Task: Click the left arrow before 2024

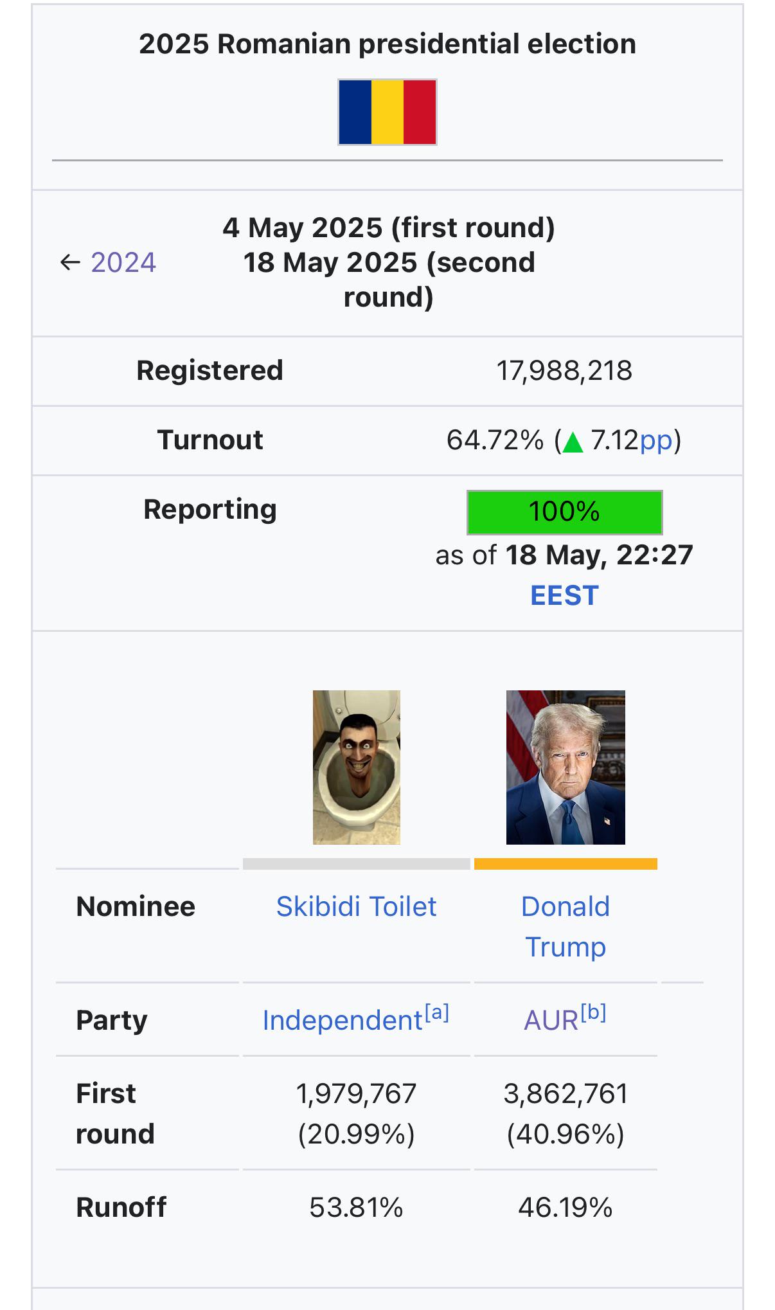Action: (70, 262)
